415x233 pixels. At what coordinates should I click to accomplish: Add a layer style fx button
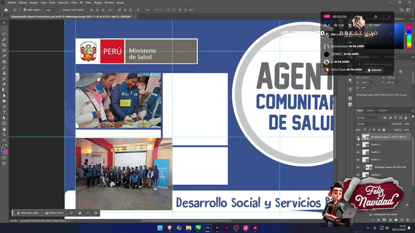pyautogui.click(x=378, y=220)
